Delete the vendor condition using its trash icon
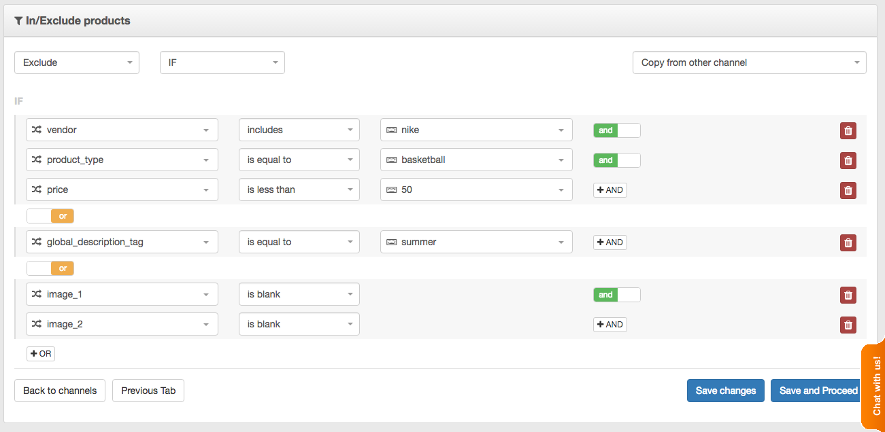Viewport: 885px width, 432px height. [848, 130]
